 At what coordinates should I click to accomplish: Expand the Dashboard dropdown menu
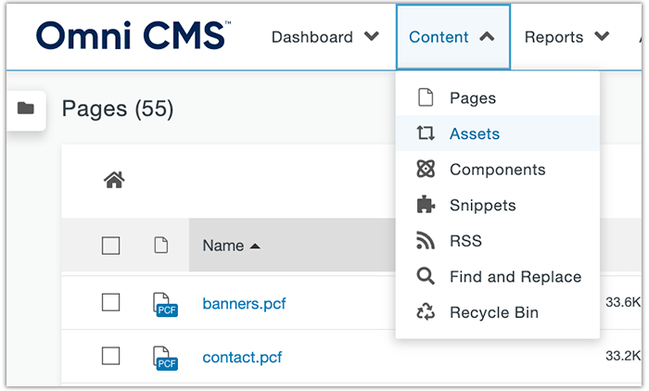tap(325, 37)
